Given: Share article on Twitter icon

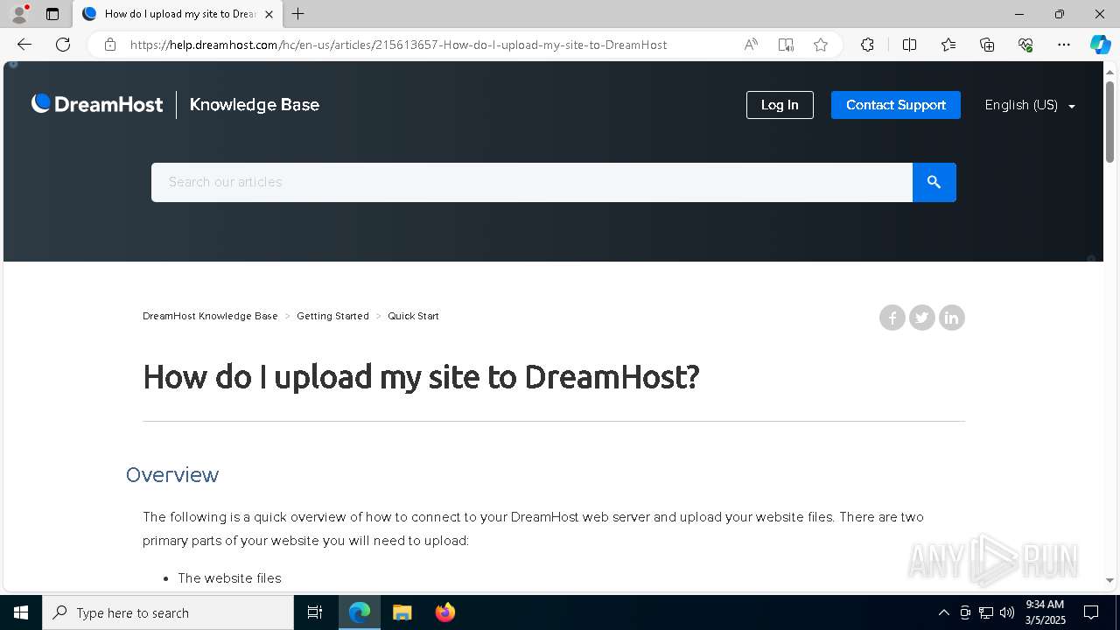Looking at the screenshot, I should (x=921, y=318).
